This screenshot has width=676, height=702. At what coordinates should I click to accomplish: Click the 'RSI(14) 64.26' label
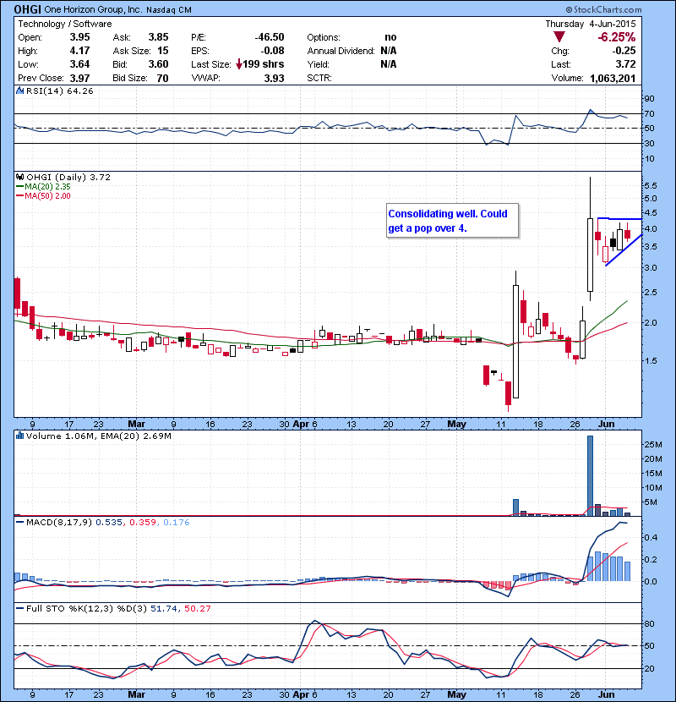tap(59, 90)
